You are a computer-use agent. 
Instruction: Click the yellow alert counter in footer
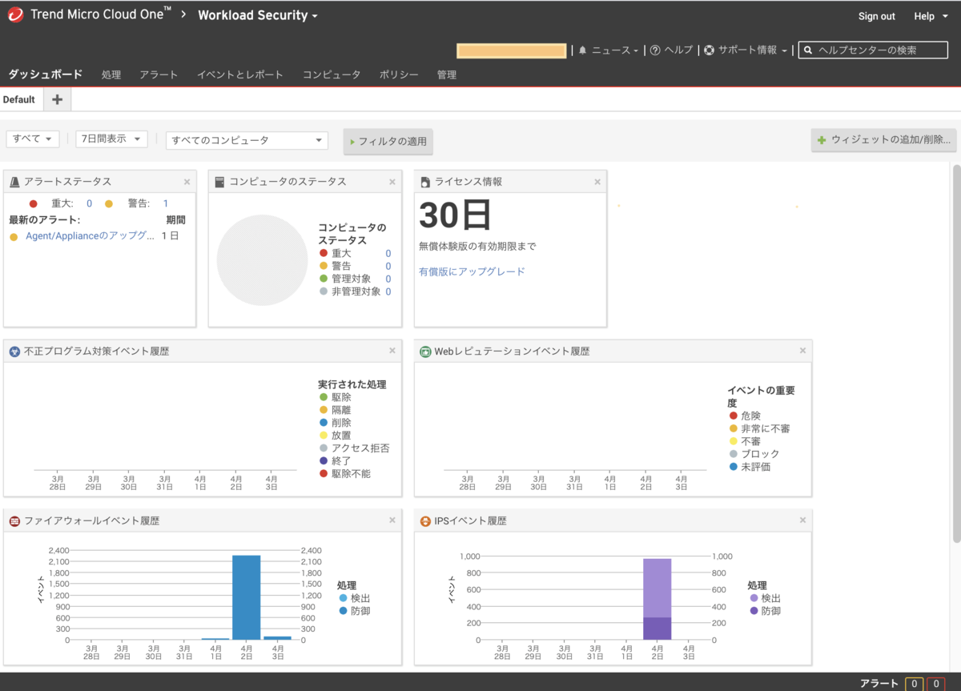coord(914,684)
